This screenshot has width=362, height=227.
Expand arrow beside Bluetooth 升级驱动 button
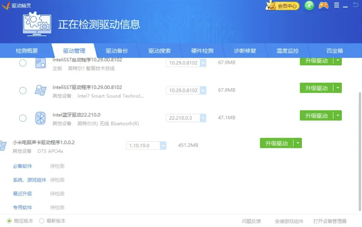pyautogui.click(x=338, y=116)
